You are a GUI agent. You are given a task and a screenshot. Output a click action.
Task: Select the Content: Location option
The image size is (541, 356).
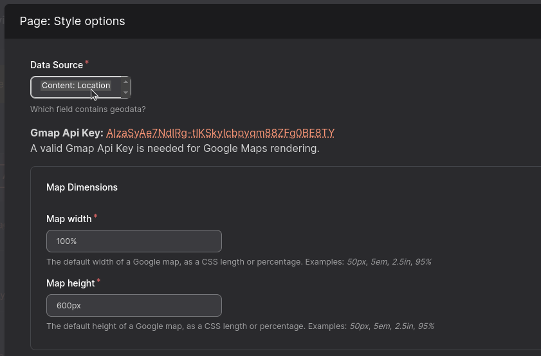click(76, 86)
